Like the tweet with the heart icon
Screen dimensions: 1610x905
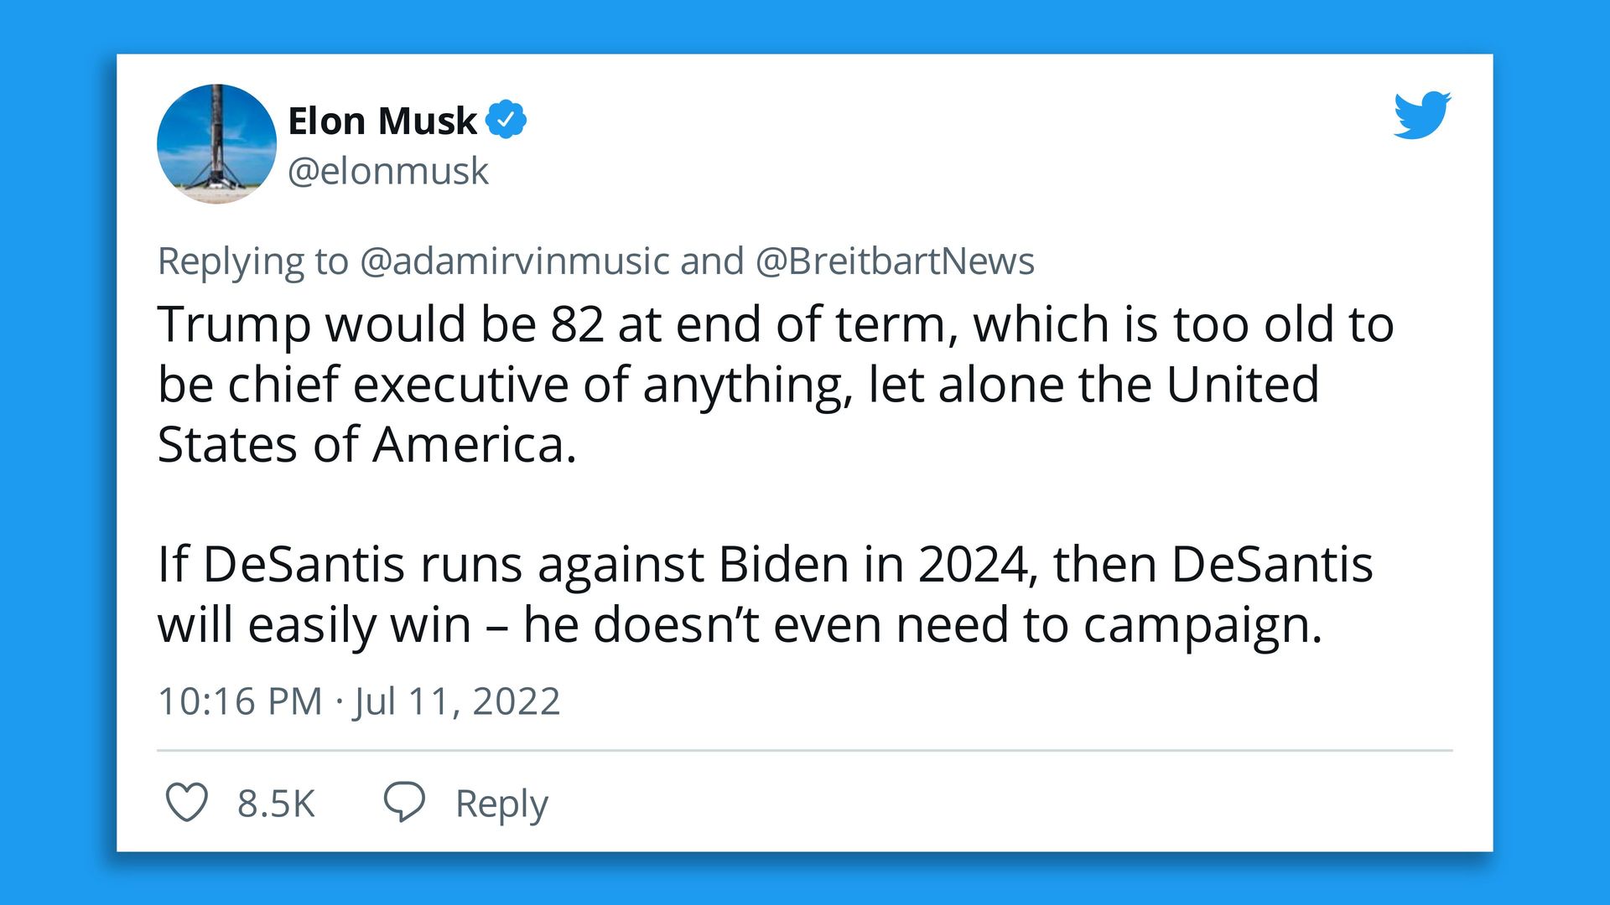point(186,802)
